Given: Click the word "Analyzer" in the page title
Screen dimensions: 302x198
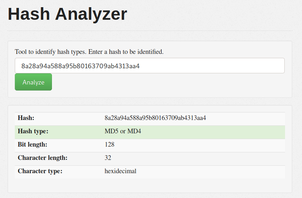Looking at the screenshot, I should pos(91,14).
